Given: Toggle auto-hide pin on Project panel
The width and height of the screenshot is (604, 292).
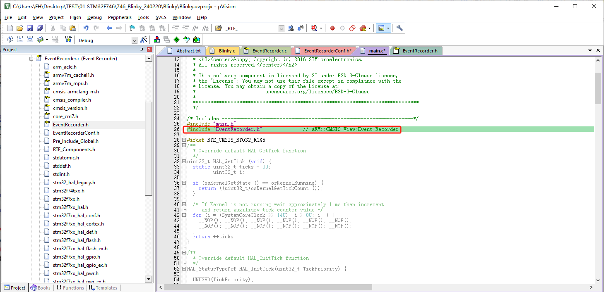Looking at the screenshot, I should point(142,50).
